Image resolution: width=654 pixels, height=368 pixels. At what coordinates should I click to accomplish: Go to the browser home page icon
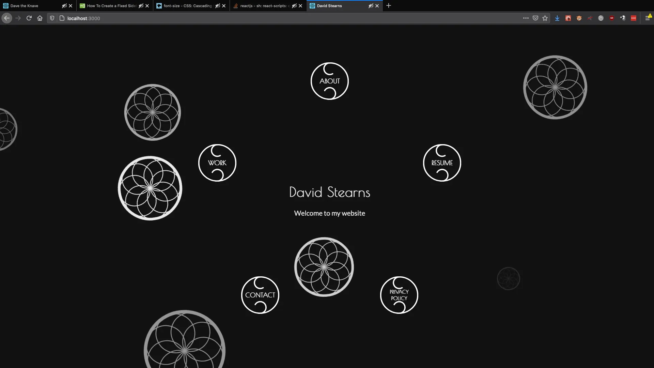click(x=40, y=18)
